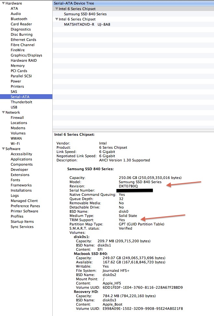Image resolution: width=214 pixels, height=316 pixels.
Task: Select Profiles under Software
Action: pos(17,216)
